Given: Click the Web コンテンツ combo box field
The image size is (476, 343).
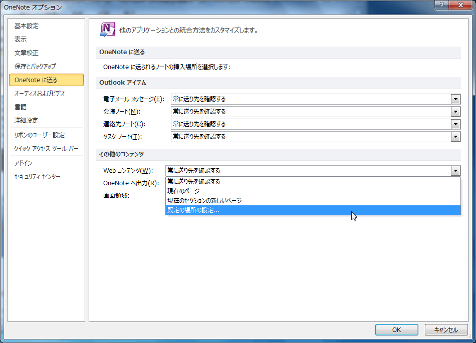Looking at the screenshot, I should (313, 171).
